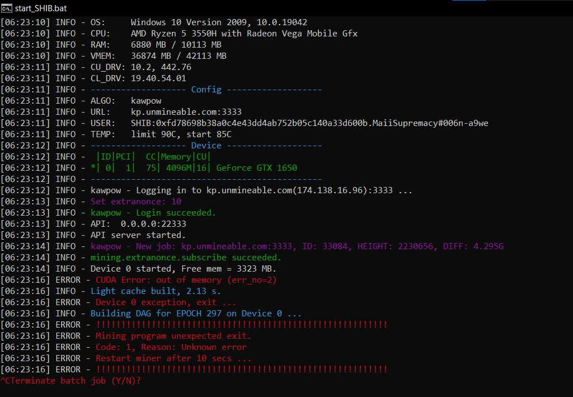Screen dimensions: 573x397
Task: Click the blue 'Light cache built, 2.13 s.' text
Action: (x=156, y=291)
